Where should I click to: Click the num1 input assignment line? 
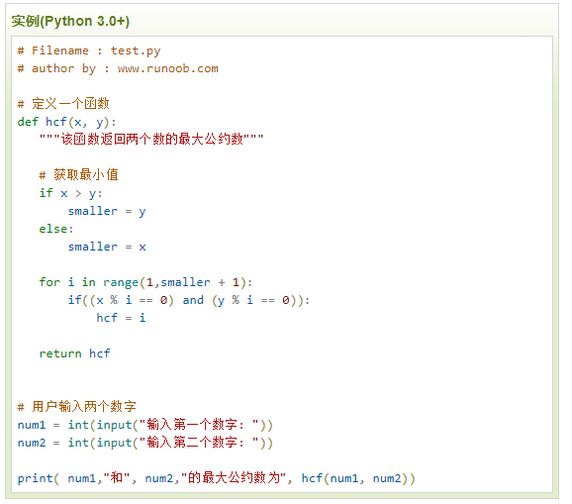click(145, 425)
